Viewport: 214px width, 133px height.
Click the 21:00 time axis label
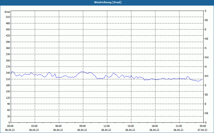pos(178,126)
